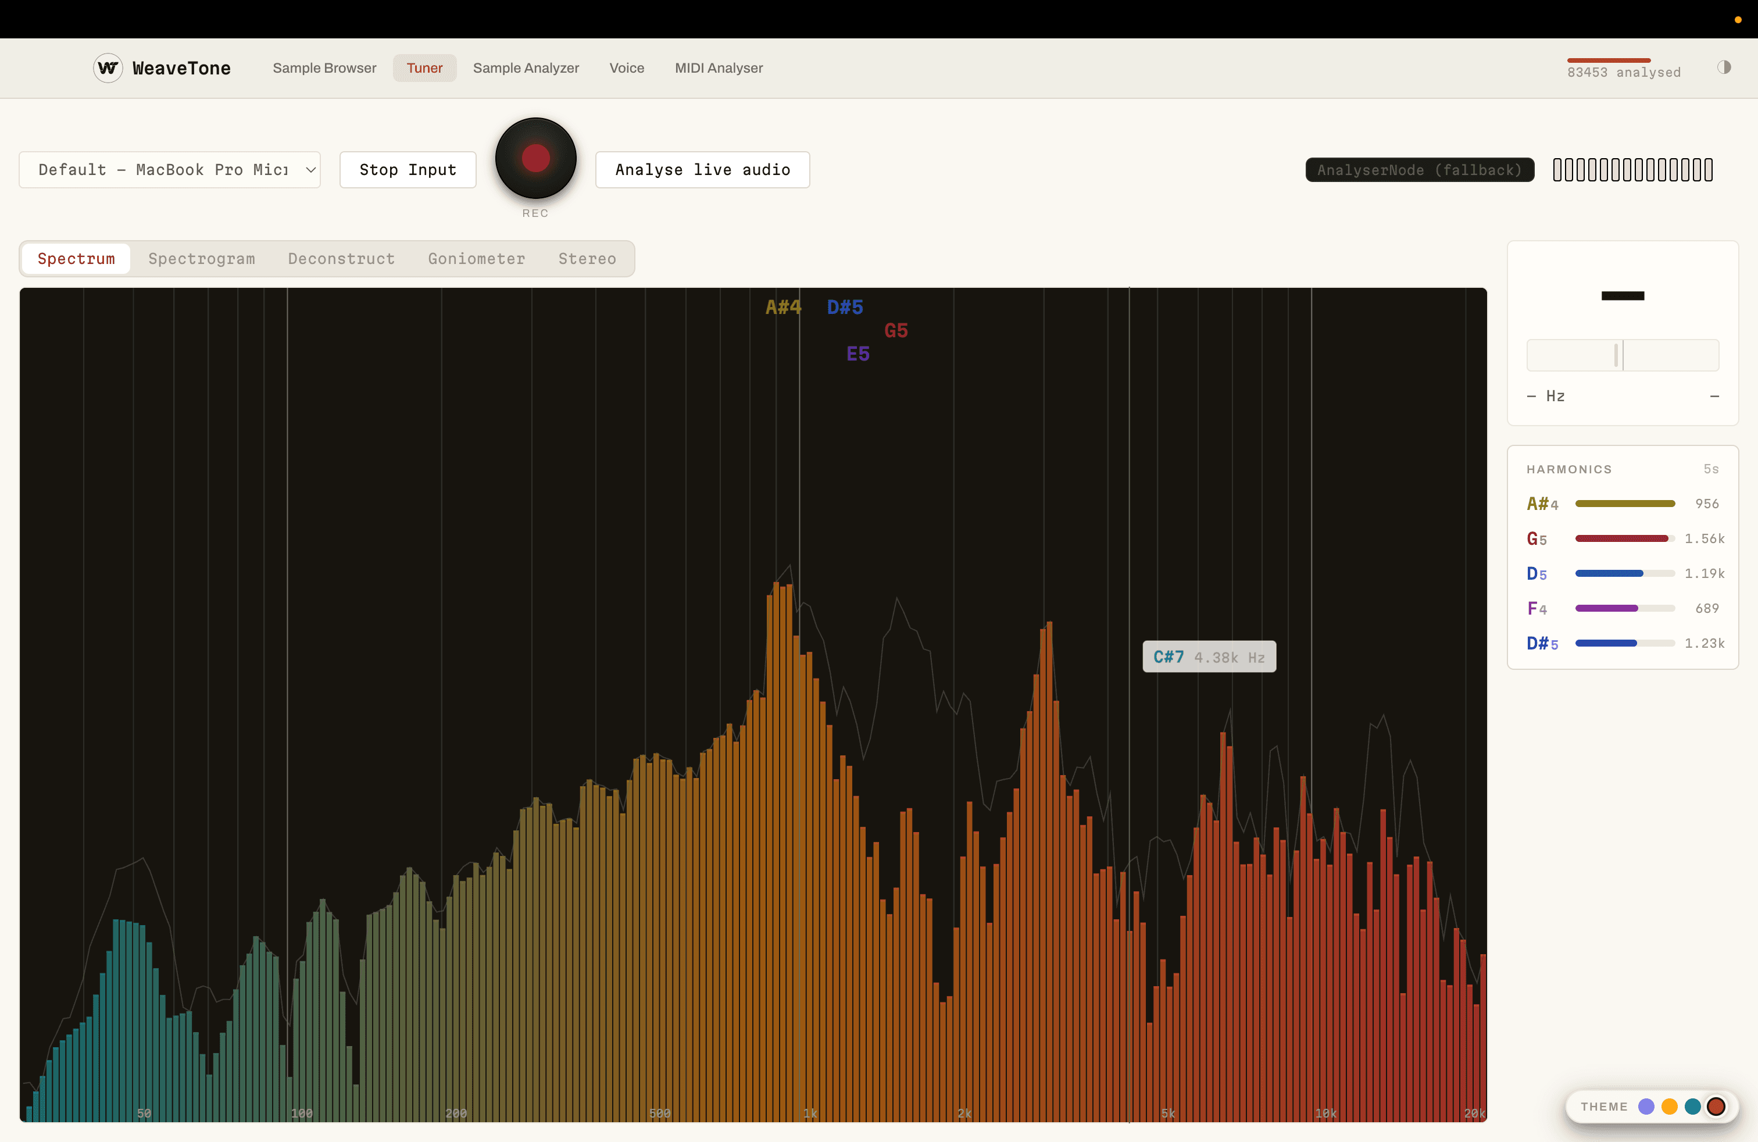
Task: Click the E5 peak label in spectrum
Action: click(857, 355)
